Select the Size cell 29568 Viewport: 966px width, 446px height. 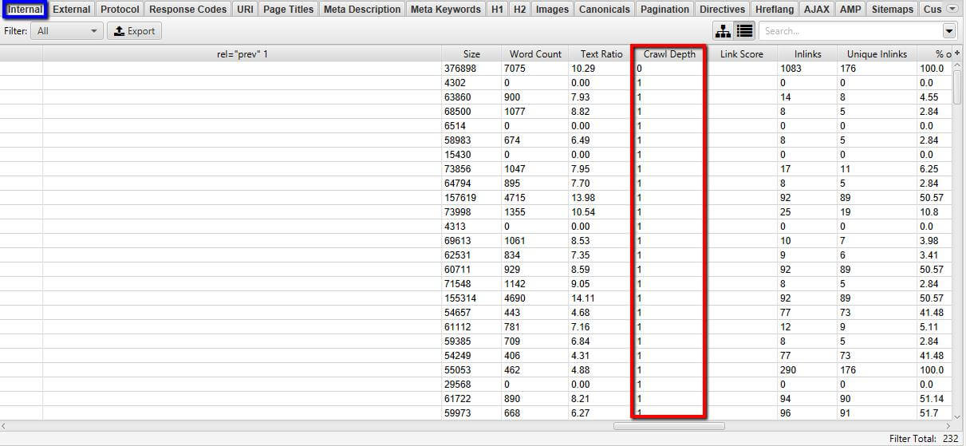coord(471,385)
